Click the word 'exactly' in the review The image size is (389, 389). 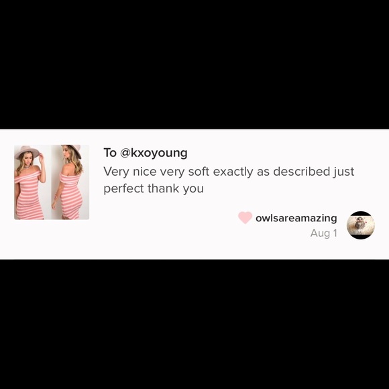pos(233,172)
